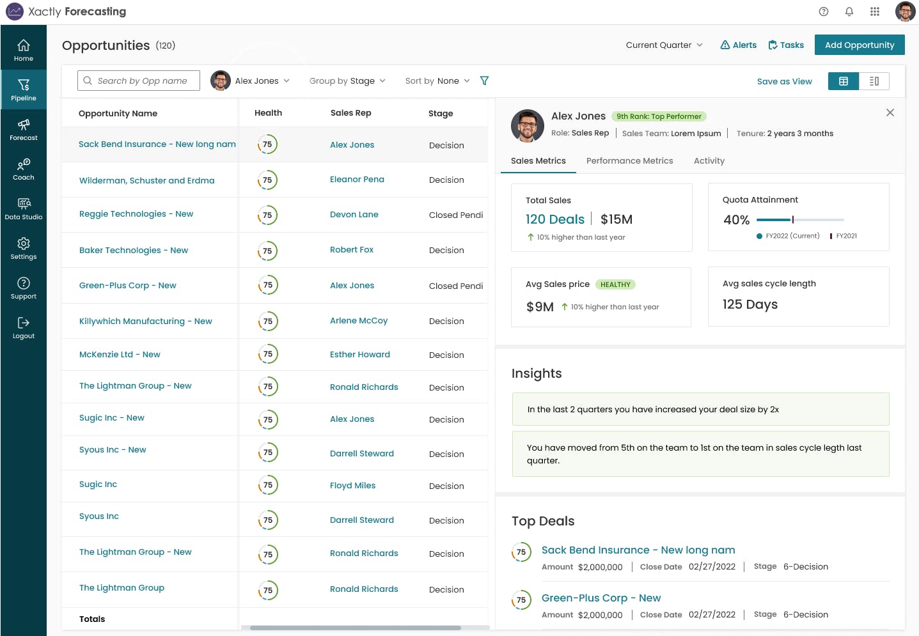The image size is (919, 636).
Task: Open sales rep Devon Lane
Action: pos(354,214)
